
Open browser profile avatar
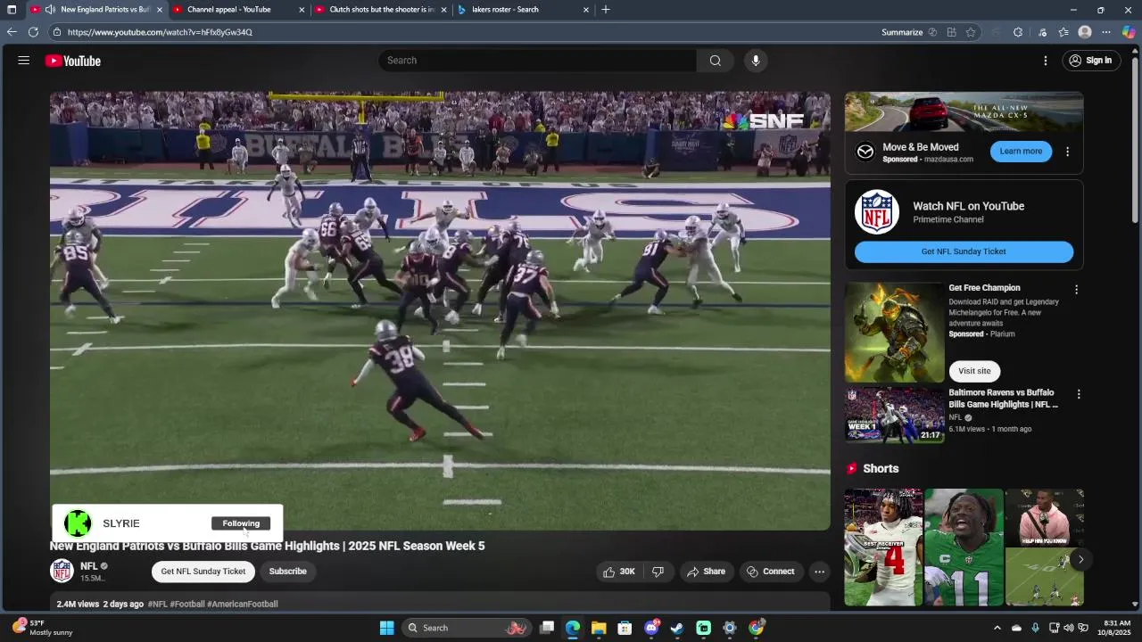point(1085,32)
